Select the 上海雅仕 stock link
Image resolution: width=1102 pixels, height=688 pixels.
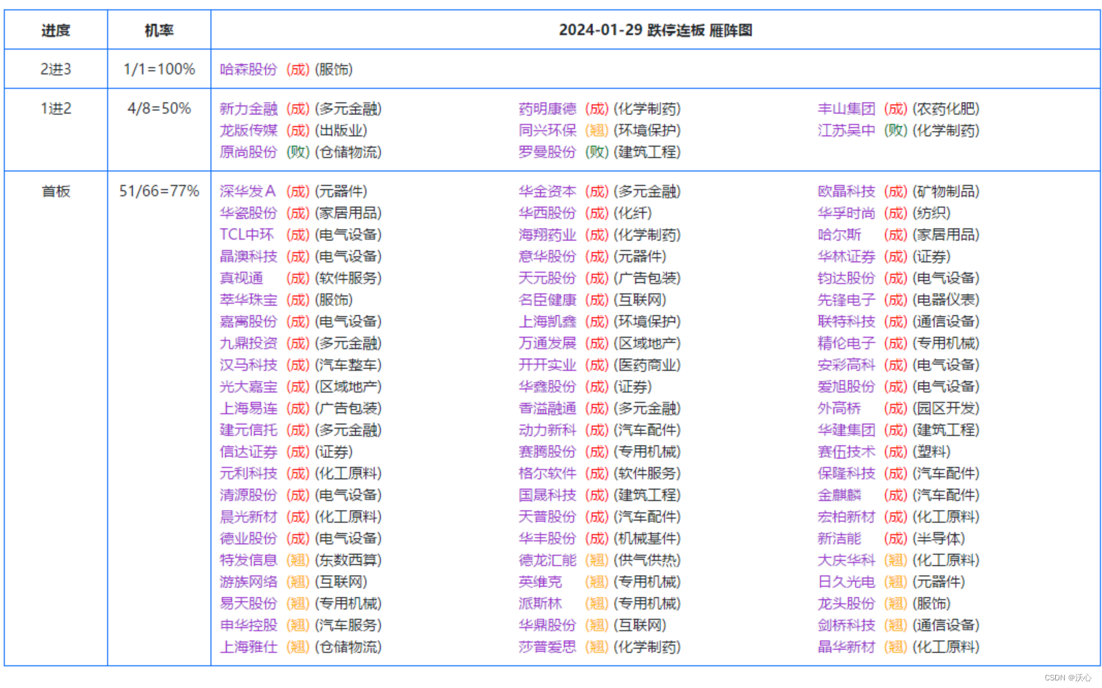coord(248,647)
